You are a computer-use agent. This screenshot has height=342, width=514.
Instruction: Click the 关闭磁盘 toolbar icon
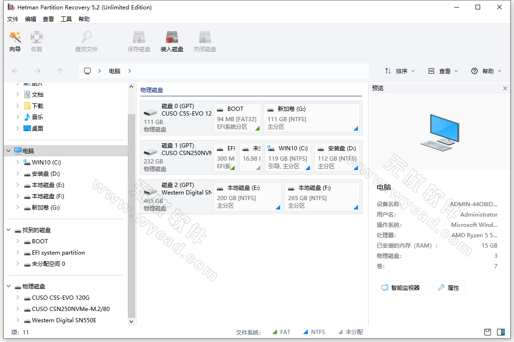(204, 41)
